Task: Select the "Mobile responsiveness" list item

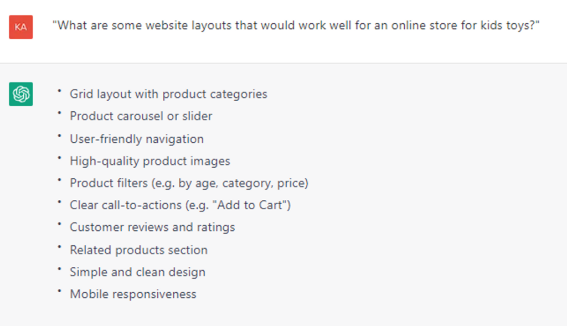Action: coord(133,294)
